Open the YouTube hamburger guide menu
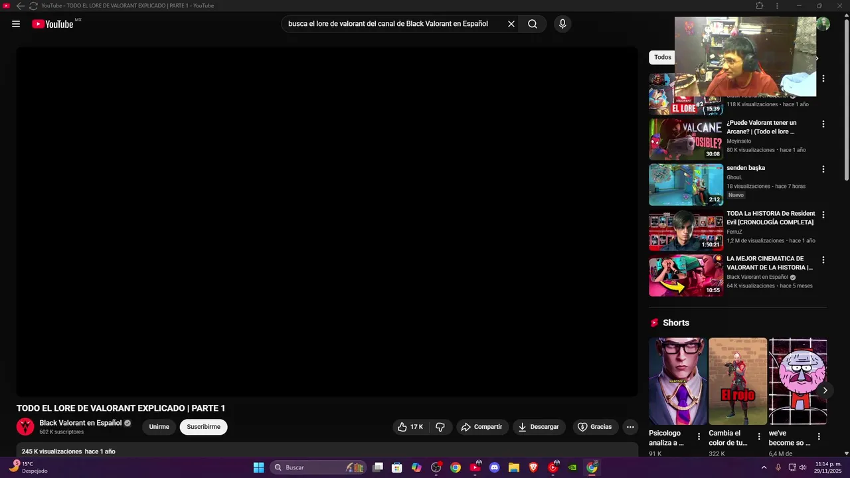This screenshot has height=478, width=850. tap(16, 24)
